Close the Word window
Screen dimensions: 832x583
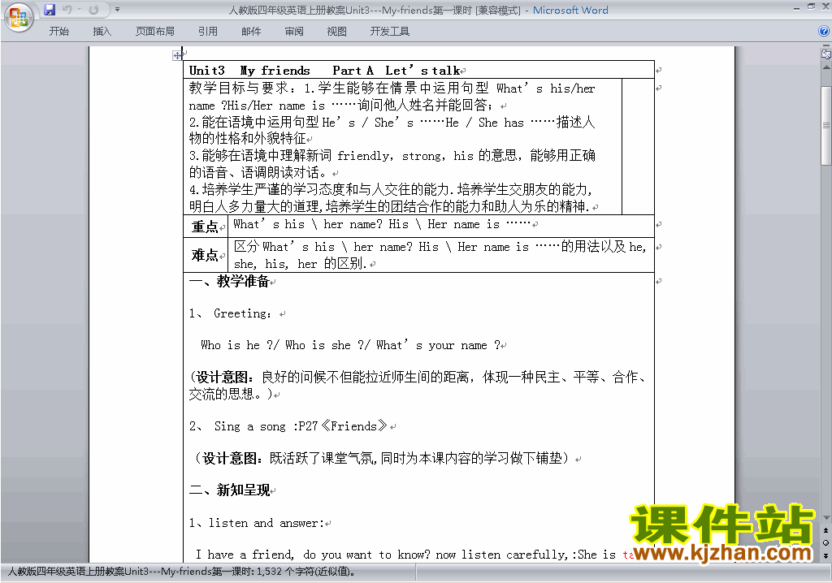(x=825, y=6)
